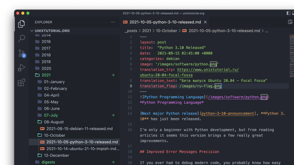Switch to the python-3-10-released.md editor tab
294x165 pixels.
pos(165,22)
